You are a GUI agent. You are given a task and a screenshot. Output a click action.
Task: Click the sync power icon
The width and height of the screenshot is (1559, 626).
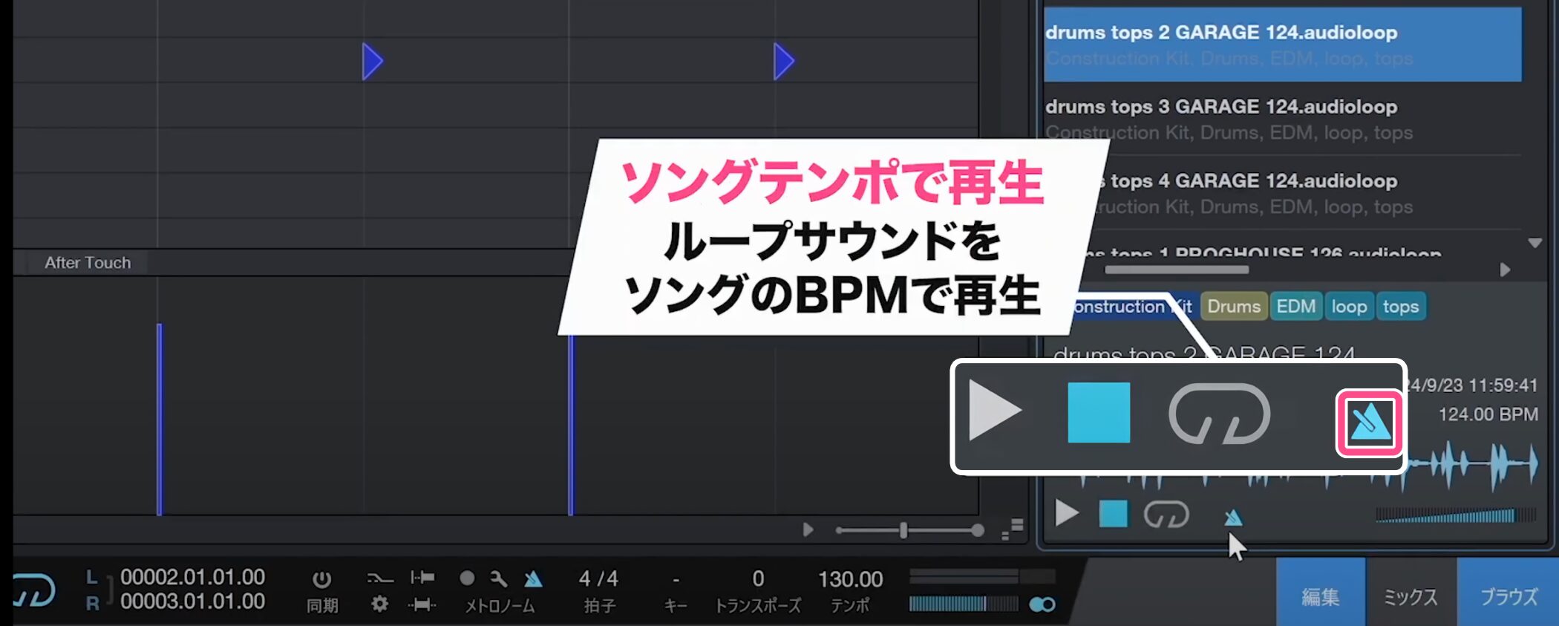tap(321, 579)
